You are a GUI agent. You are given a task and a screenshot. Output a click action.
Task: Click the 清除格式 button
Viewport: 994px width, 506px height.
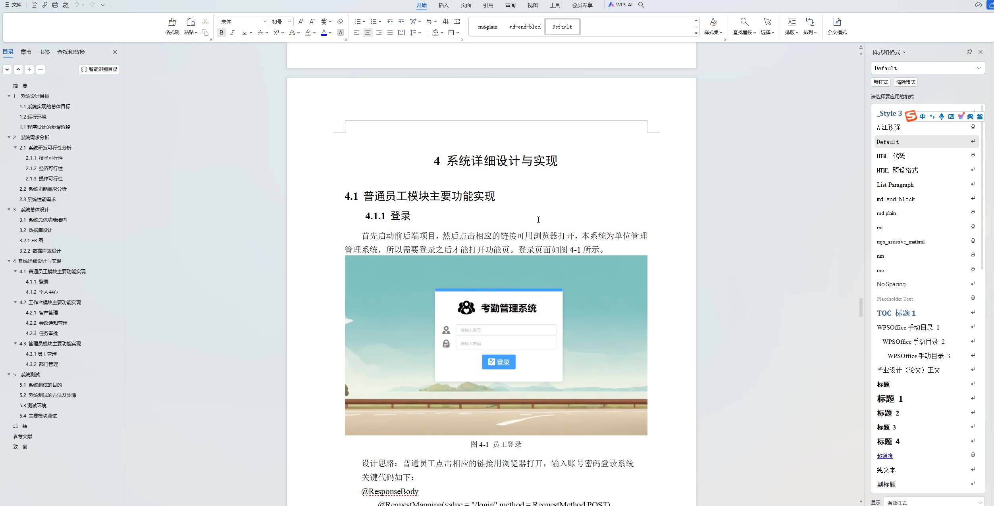tap(905, 82)
